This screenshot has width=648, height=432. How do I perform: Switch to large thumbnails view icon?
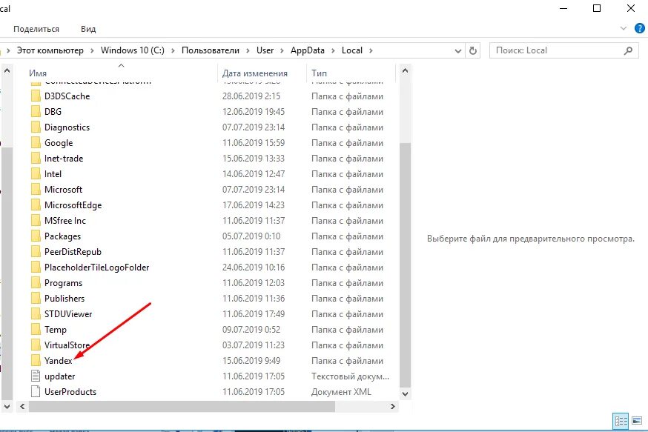pyautogui.click(x=637, y=422)
